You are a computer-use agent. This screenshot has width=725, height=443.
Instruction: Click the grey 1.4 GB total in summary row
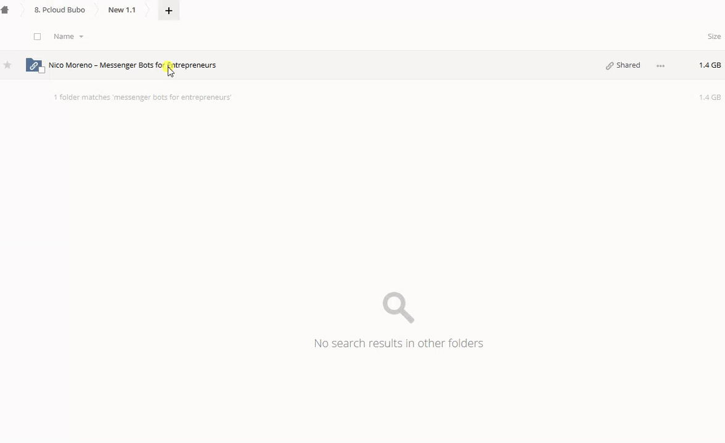click(x=710, y=97)
